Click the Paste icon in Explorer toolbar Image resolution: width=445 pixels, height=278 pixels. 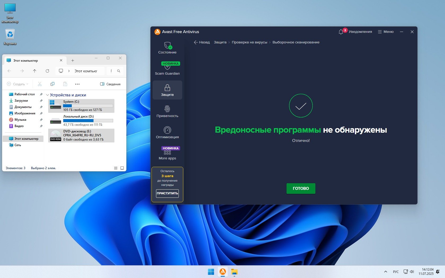point(65,84)
